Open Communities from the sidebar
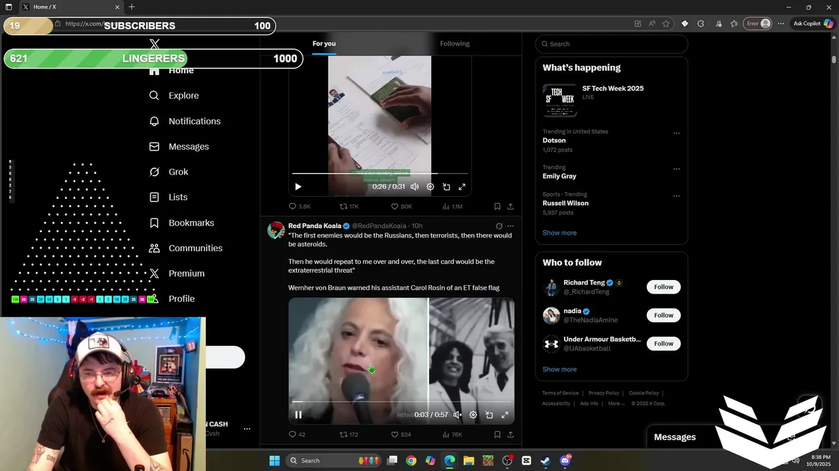839x471 pixels. (x=185, y=248)
